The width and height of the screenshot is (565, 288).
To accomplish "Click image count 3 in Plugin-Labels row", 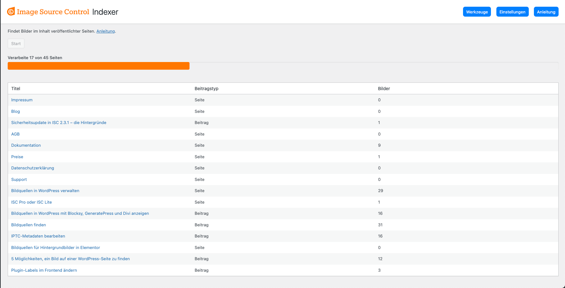I will 379,270.
